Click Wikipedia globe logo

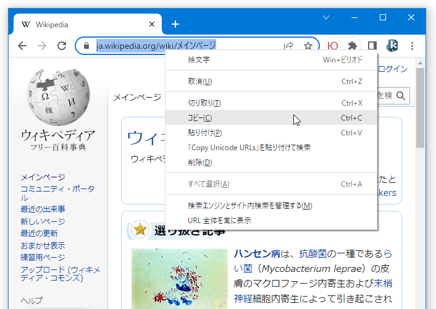58,96
